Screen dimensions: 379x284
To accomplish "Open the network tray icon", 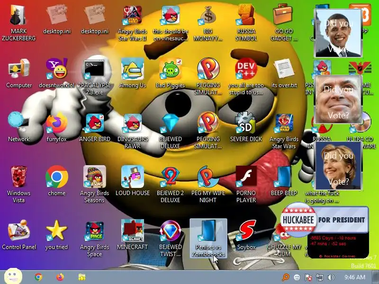I will pyautogui.click(x=319, y=277).
